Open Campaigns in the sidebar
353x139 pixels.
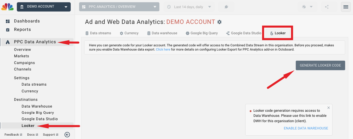click(x=24, y=63)
